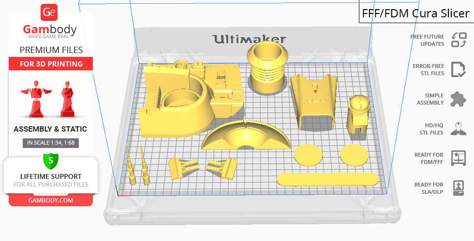Select the Ready for SLA/DLP printer icon
Image resolution: width=474 pixels, height=241 pixels.
(x=458, y=187)
